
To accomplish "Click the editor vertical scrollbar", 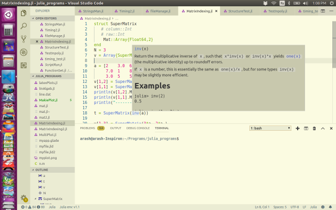I will (334, 45).
